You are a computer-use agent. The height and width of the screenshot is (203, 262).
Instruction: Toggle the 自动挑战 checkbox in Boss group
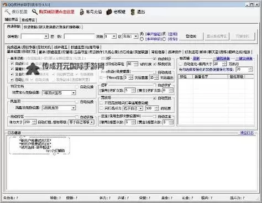155,72
